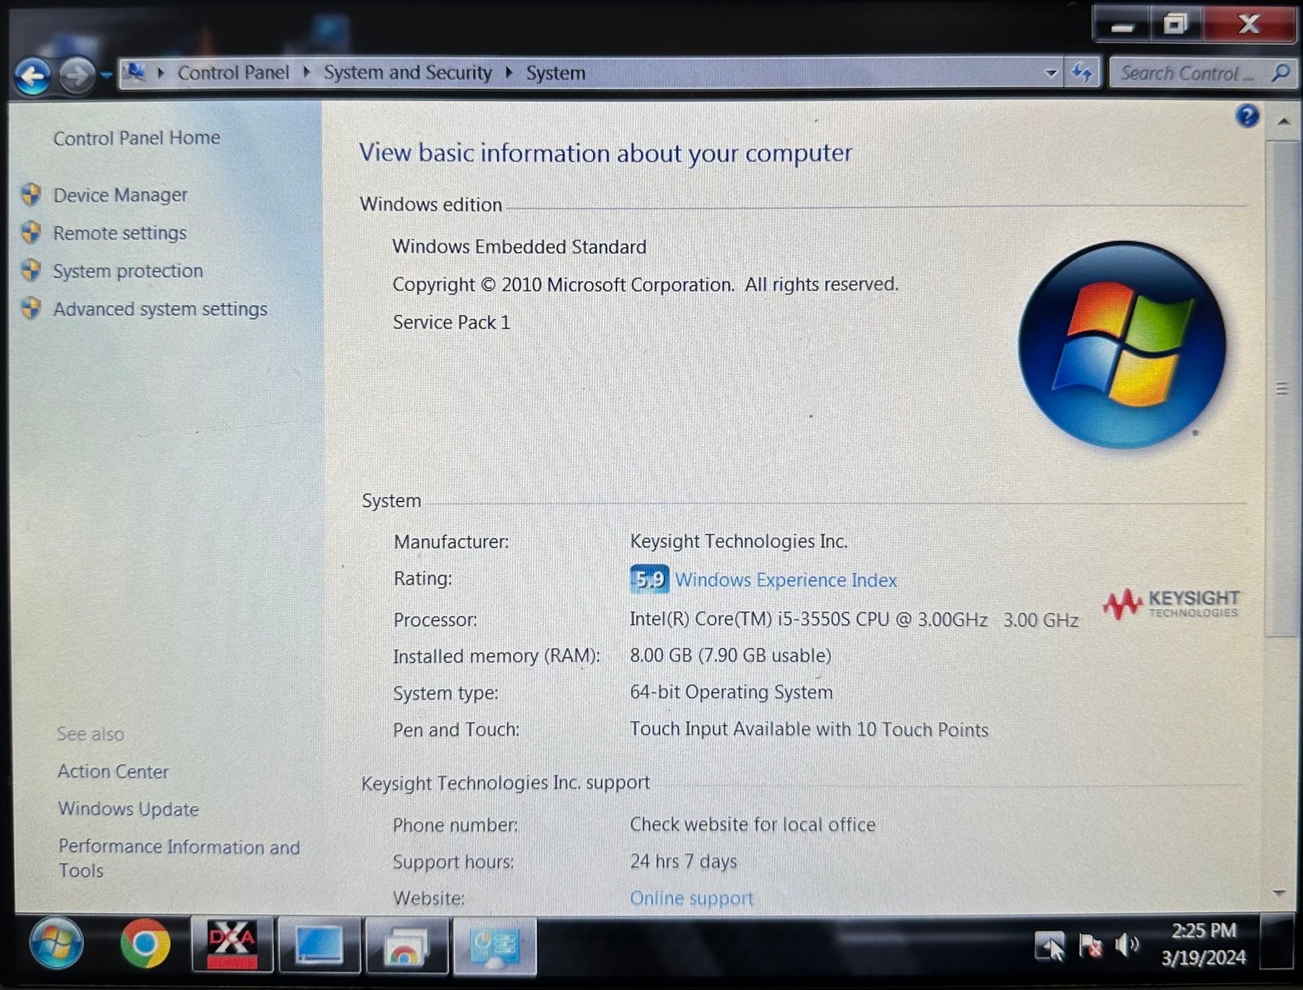Go back using the Back arrow button
This screenshot has height=990, width=1303.
point(33,77)
